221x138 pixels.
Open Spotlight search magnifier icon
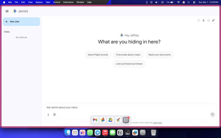[x=189, y=2]
